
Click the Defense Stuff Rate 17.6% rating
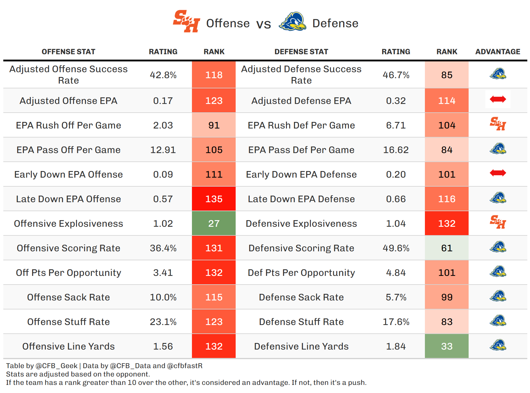pyautogui.click(x=396, y=322)
